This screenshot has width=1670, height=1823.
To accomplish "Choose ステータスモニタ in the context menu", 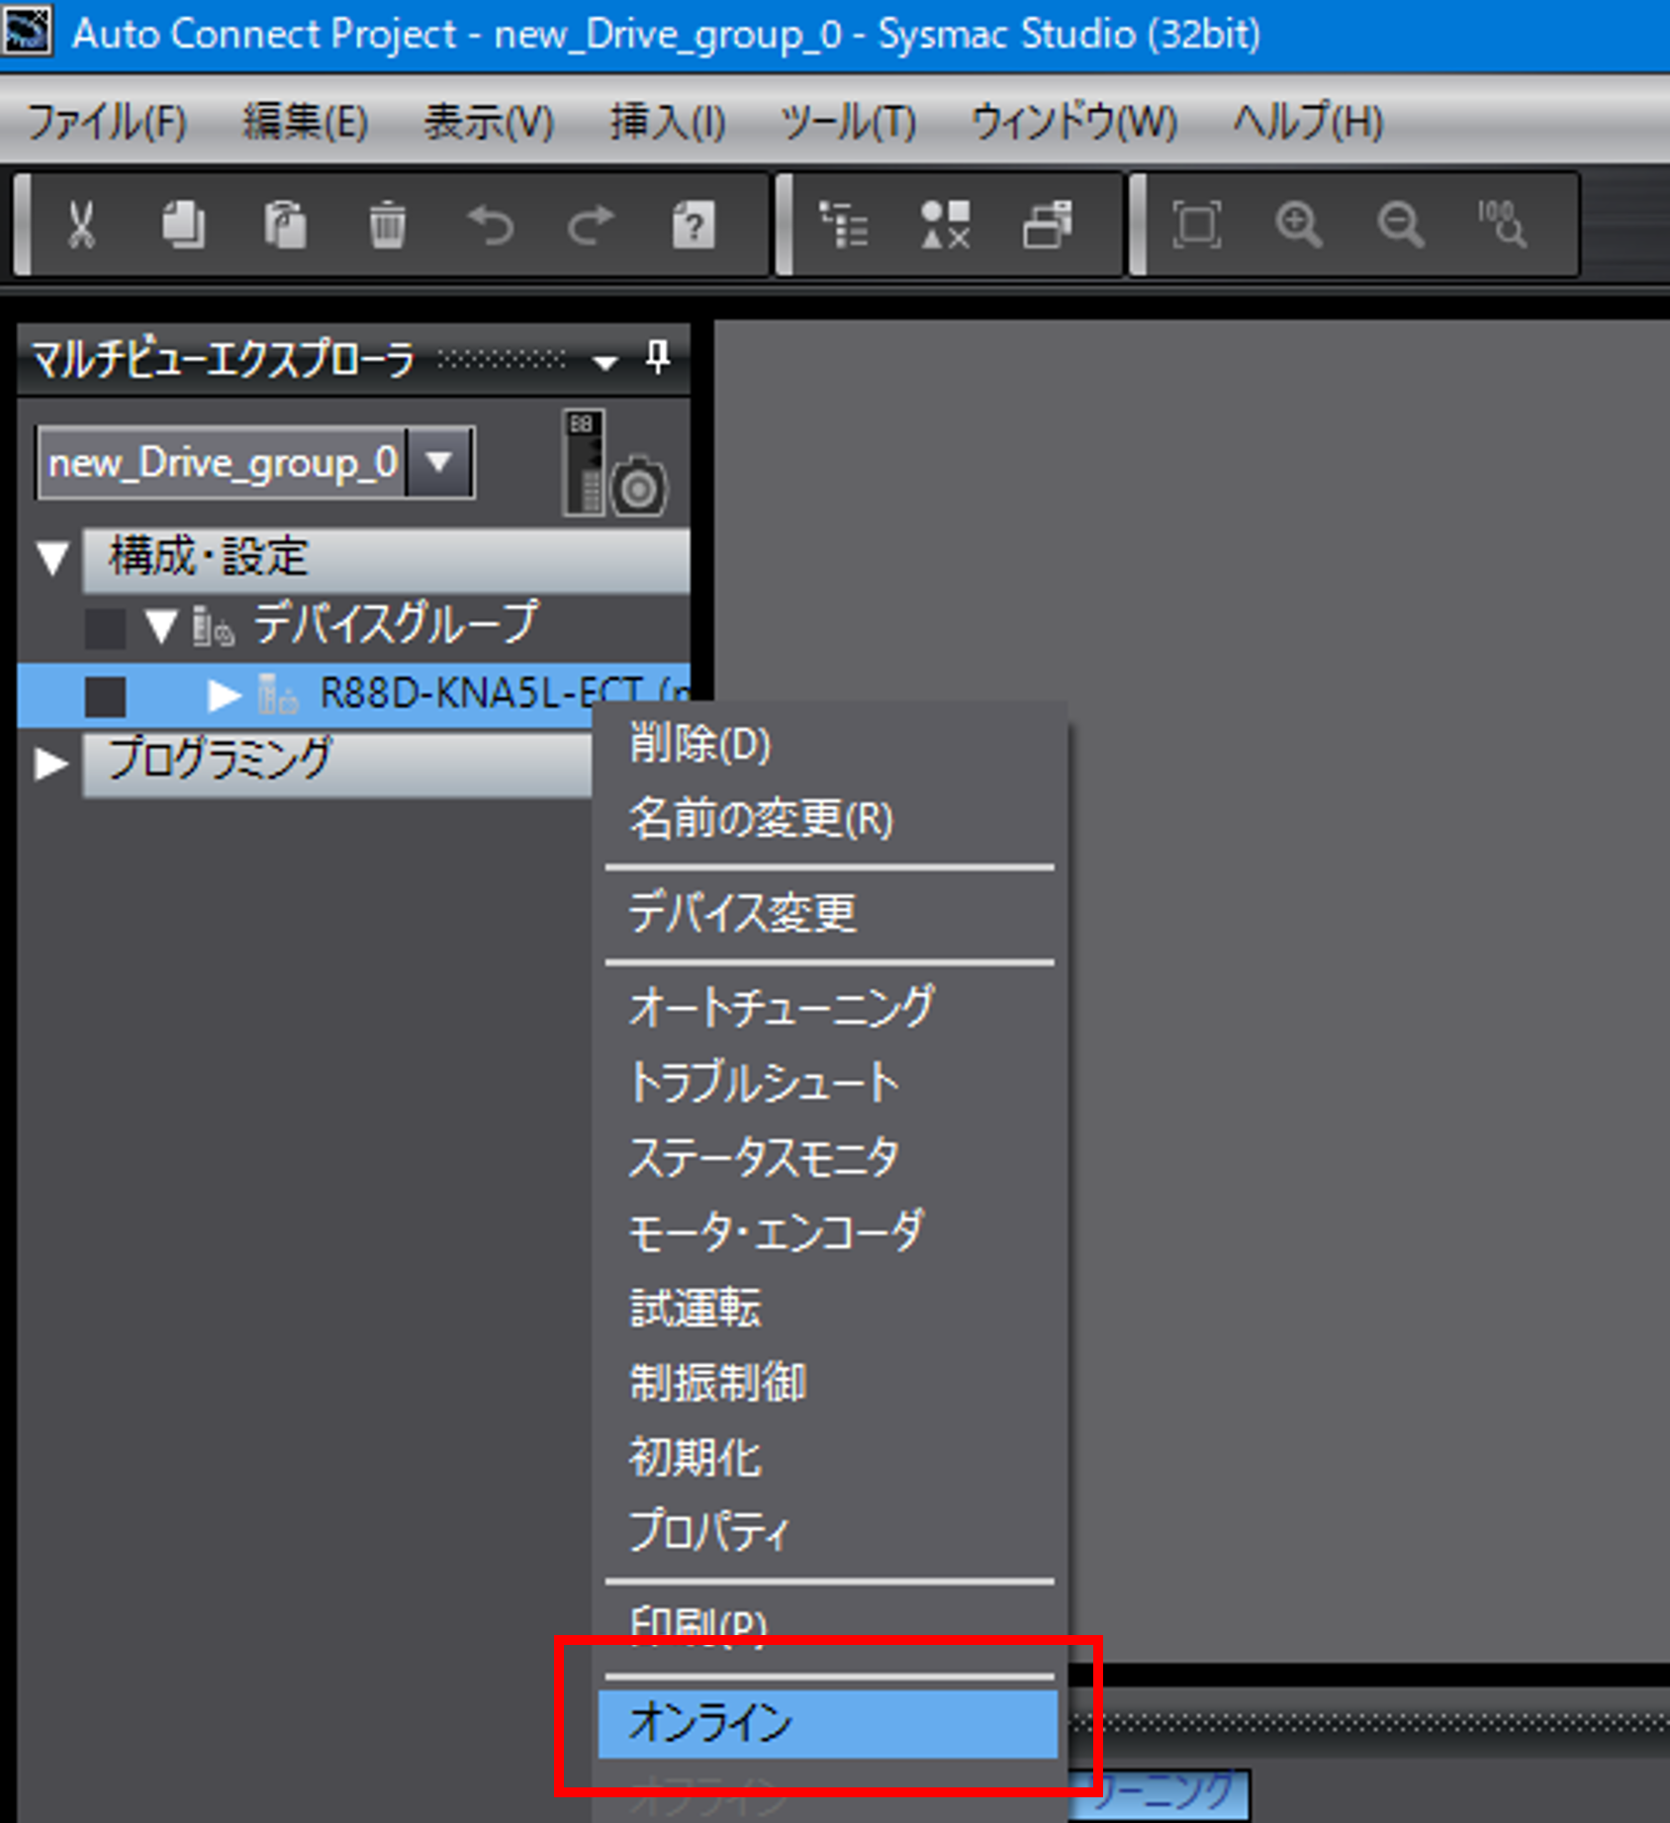I will click(829, 1157).
